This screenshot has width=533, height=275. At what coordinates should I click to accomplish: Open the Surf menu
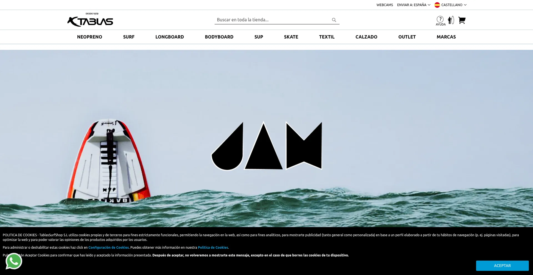coord(129,37)
